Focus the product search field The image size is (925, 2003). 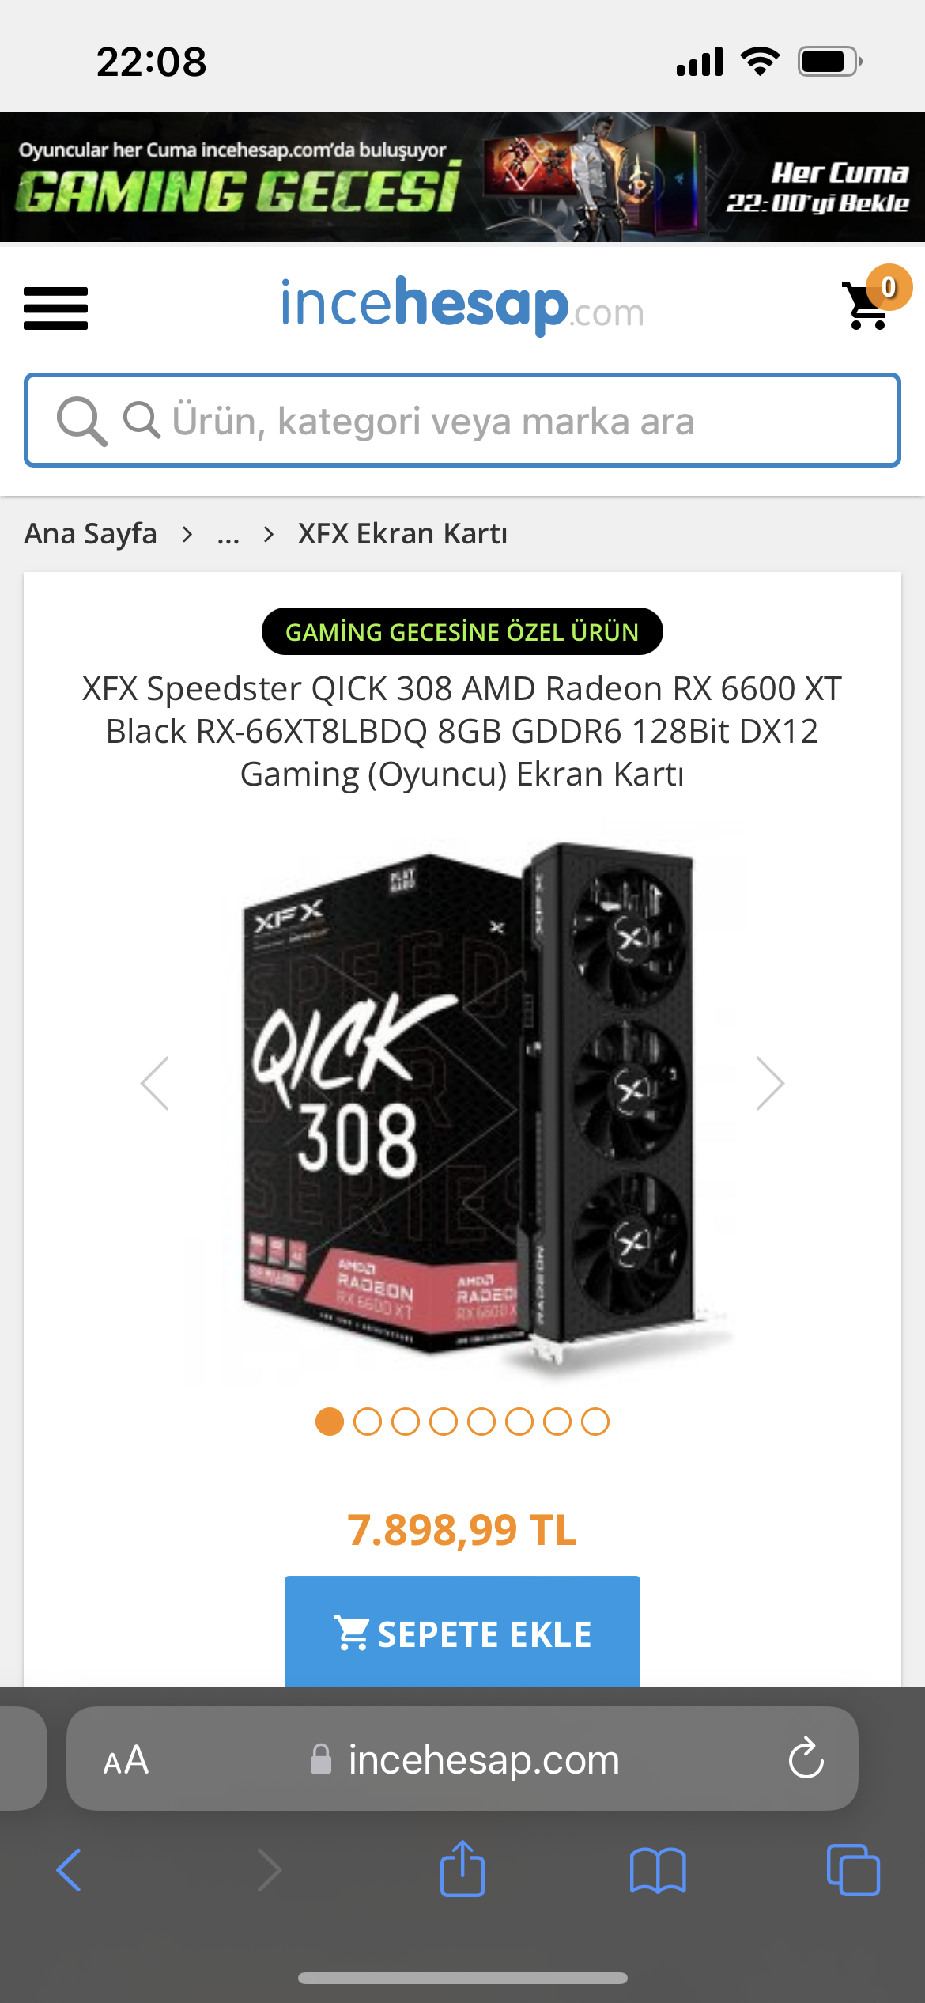tap(462, 420)
